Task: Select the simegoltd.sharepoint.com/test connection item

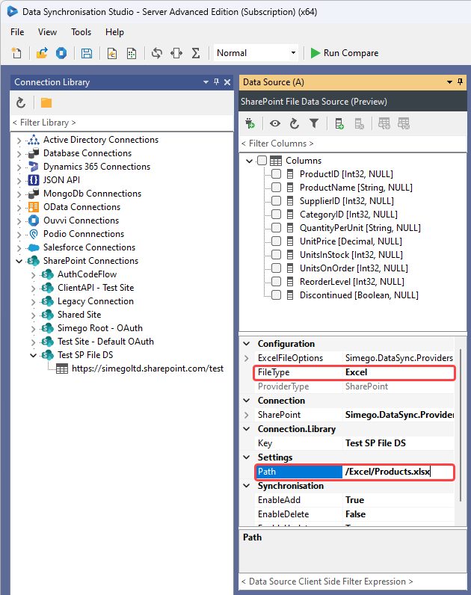Action: tap(147, 369)
